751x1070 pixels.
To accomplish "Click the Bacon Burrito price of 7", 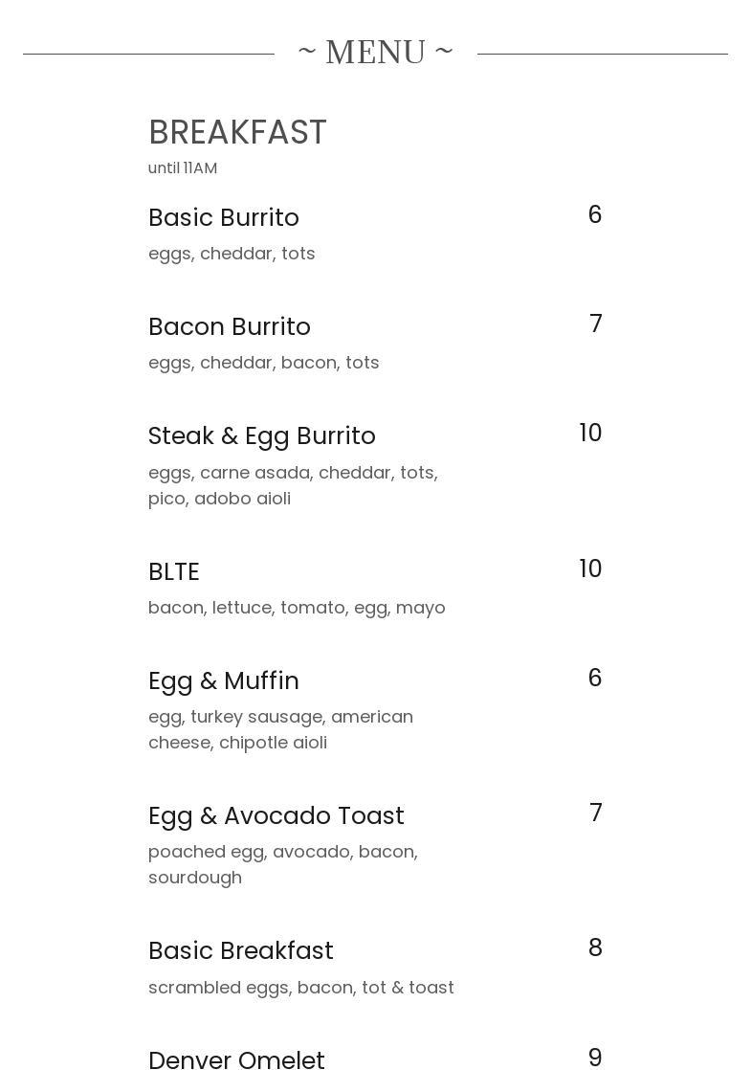I will (595, 324).
